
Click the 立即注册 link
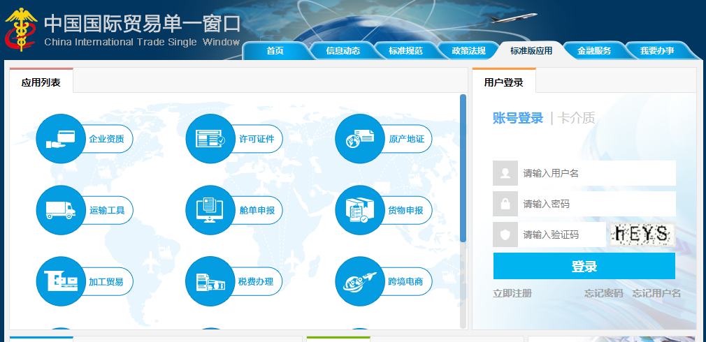click(x=512, y=293)
